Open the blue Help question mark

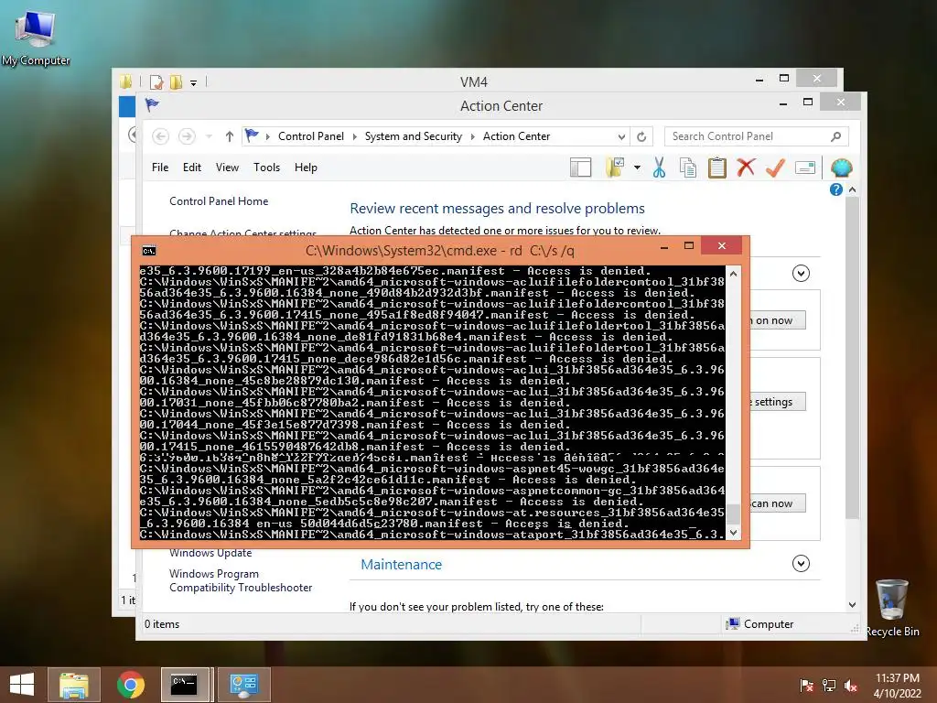coord(836,189)
